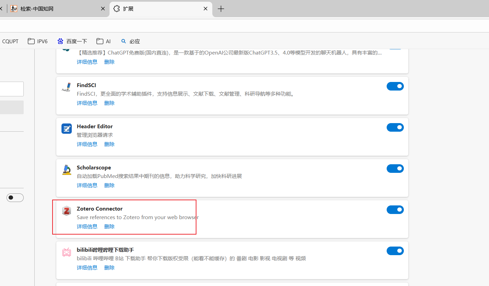Screen dimensions: 489x286
Task: Click the IPV6 bookmark folder icon
Action: [x=31, y=41]
